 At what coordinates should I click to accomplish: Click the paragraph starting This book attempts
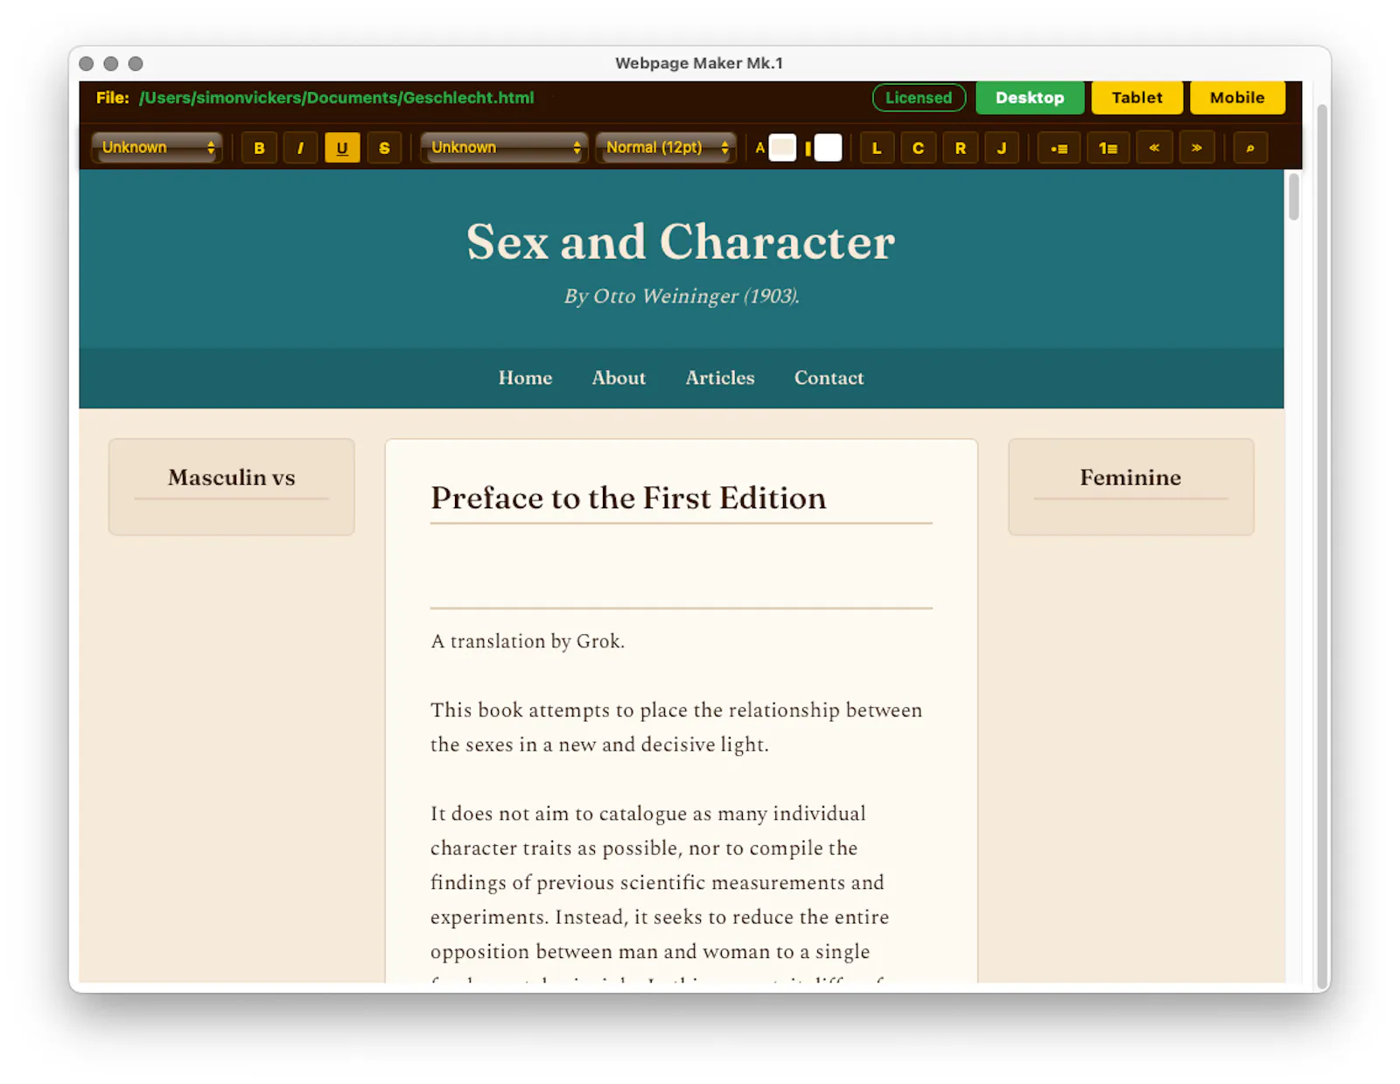click(x=676, y=727)
